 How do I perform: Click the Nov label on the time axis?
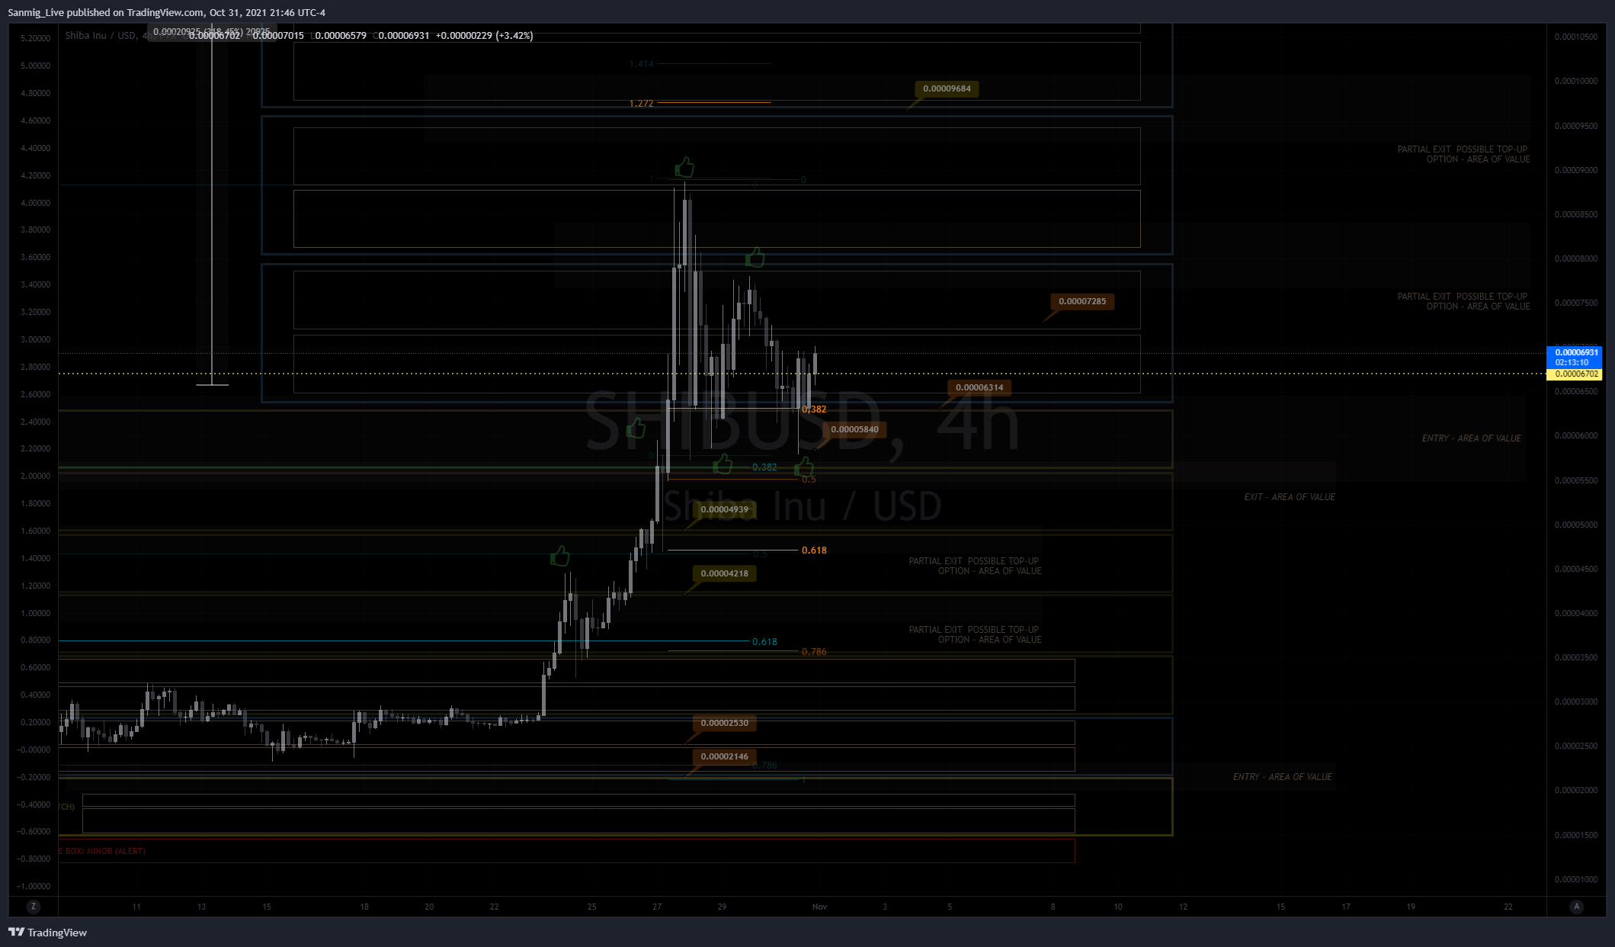[x=819, y=907]
